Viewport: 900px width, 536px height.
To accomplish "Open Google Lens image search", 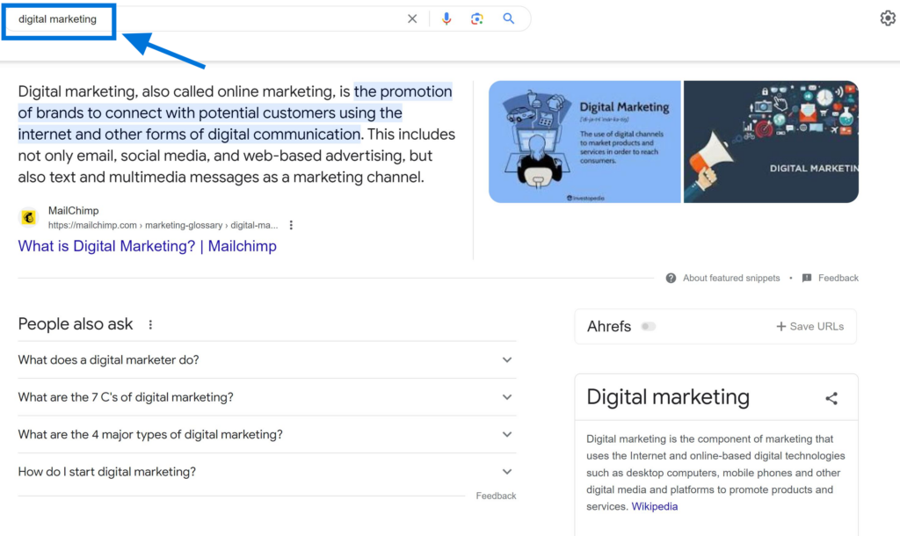I will (477, 18).
